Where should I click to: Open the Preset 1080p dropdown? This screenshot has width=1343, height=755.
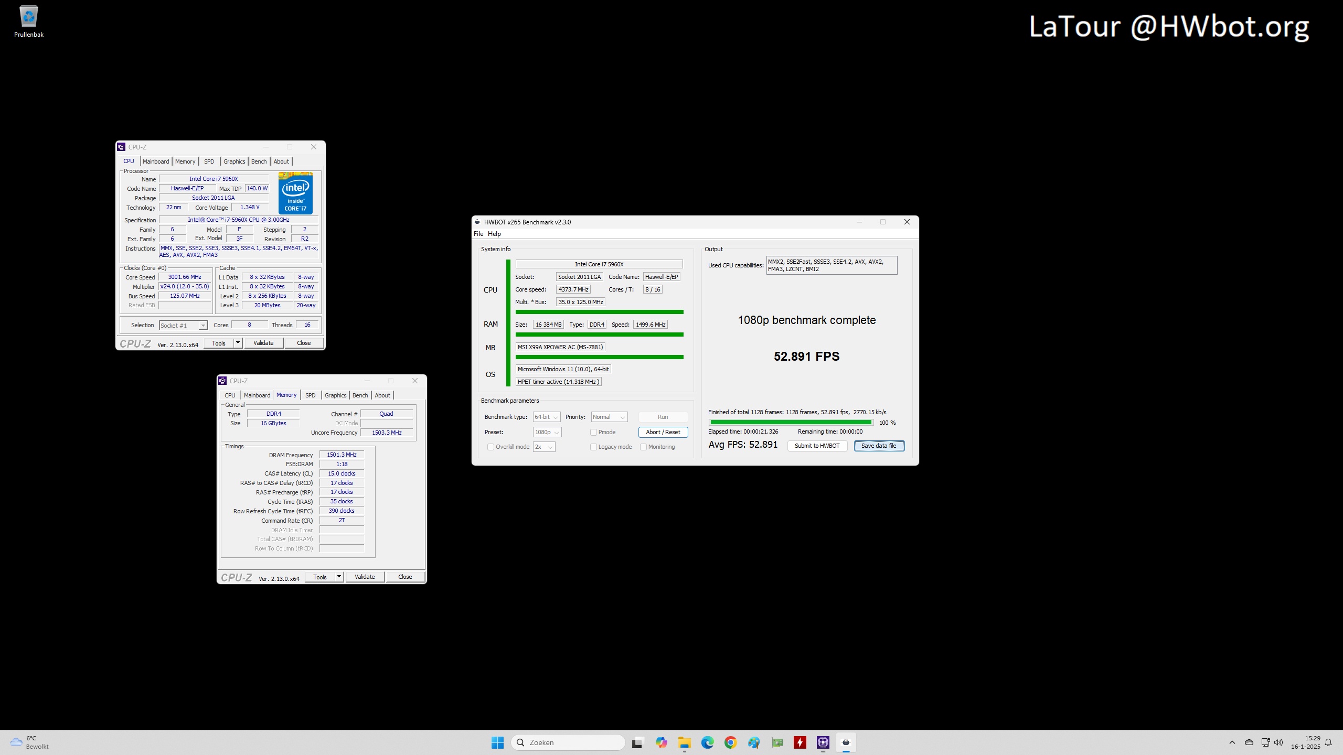(547, 432)
